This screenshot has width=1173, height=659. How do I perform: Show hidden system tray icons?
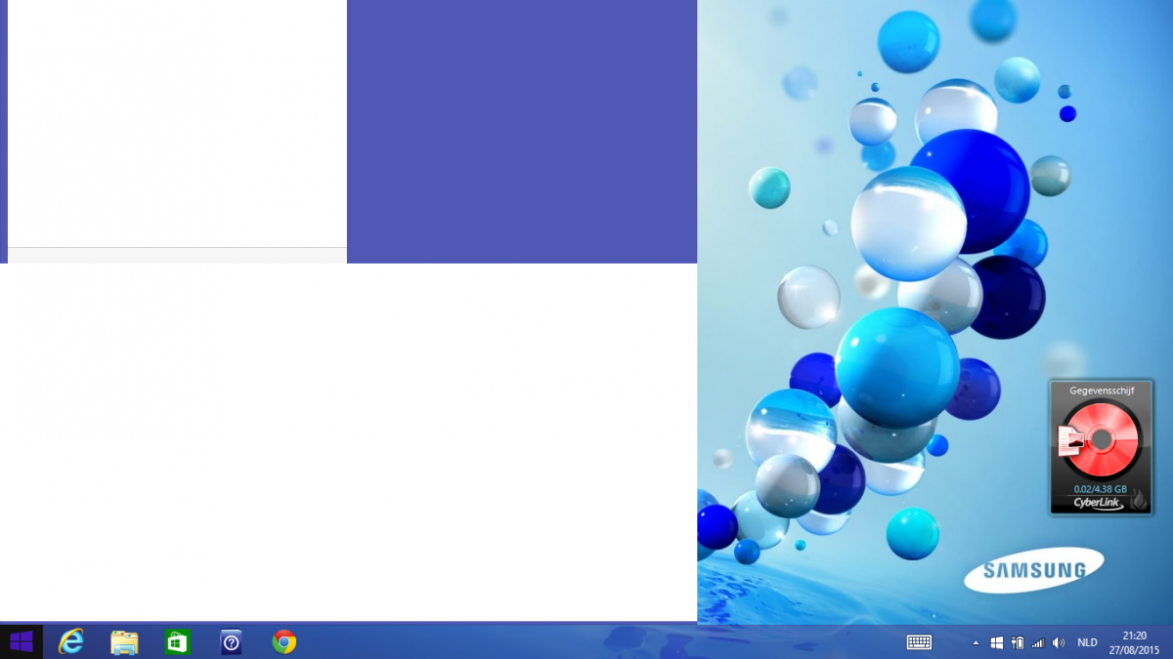click(976, 643)
